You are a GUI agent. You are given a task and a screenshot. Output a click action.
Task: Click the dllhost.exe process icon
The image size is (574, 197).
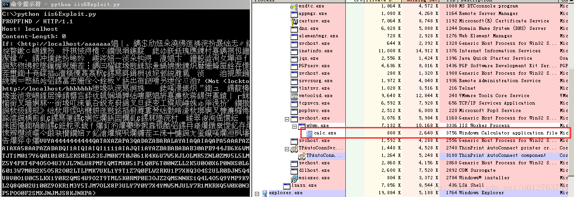pos(294,170)
